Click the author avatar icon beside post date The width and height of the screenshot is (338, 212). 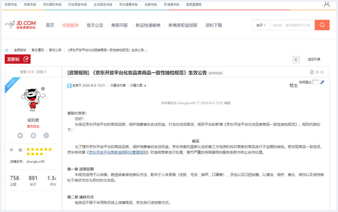pyautogui.click(x=69, y=86)
